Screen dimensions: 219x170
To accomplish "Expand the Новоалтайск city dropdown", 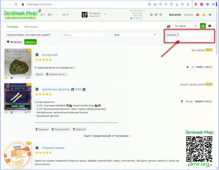I will (x=30, y=35).
